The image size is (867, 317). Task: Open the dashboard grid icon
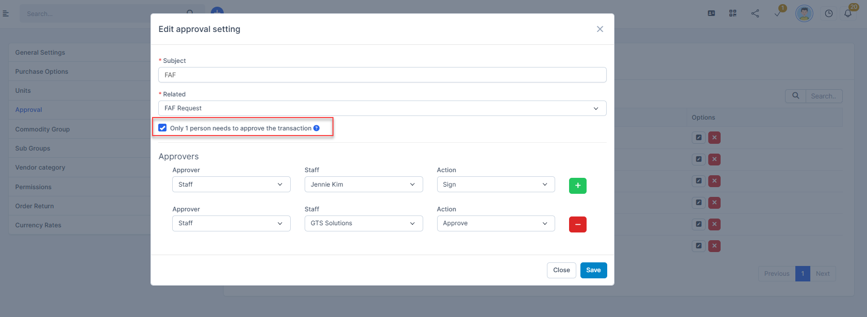tap(732, 13)
